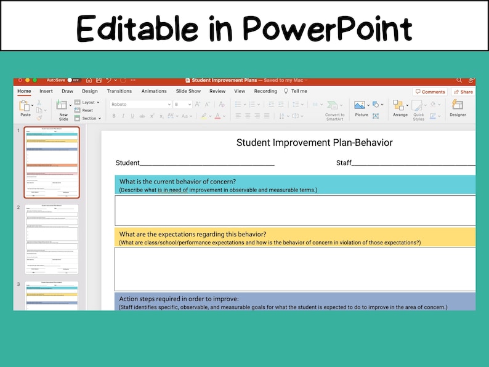Click the Align Right icon

pyautogui.click(x=257, y=116)
